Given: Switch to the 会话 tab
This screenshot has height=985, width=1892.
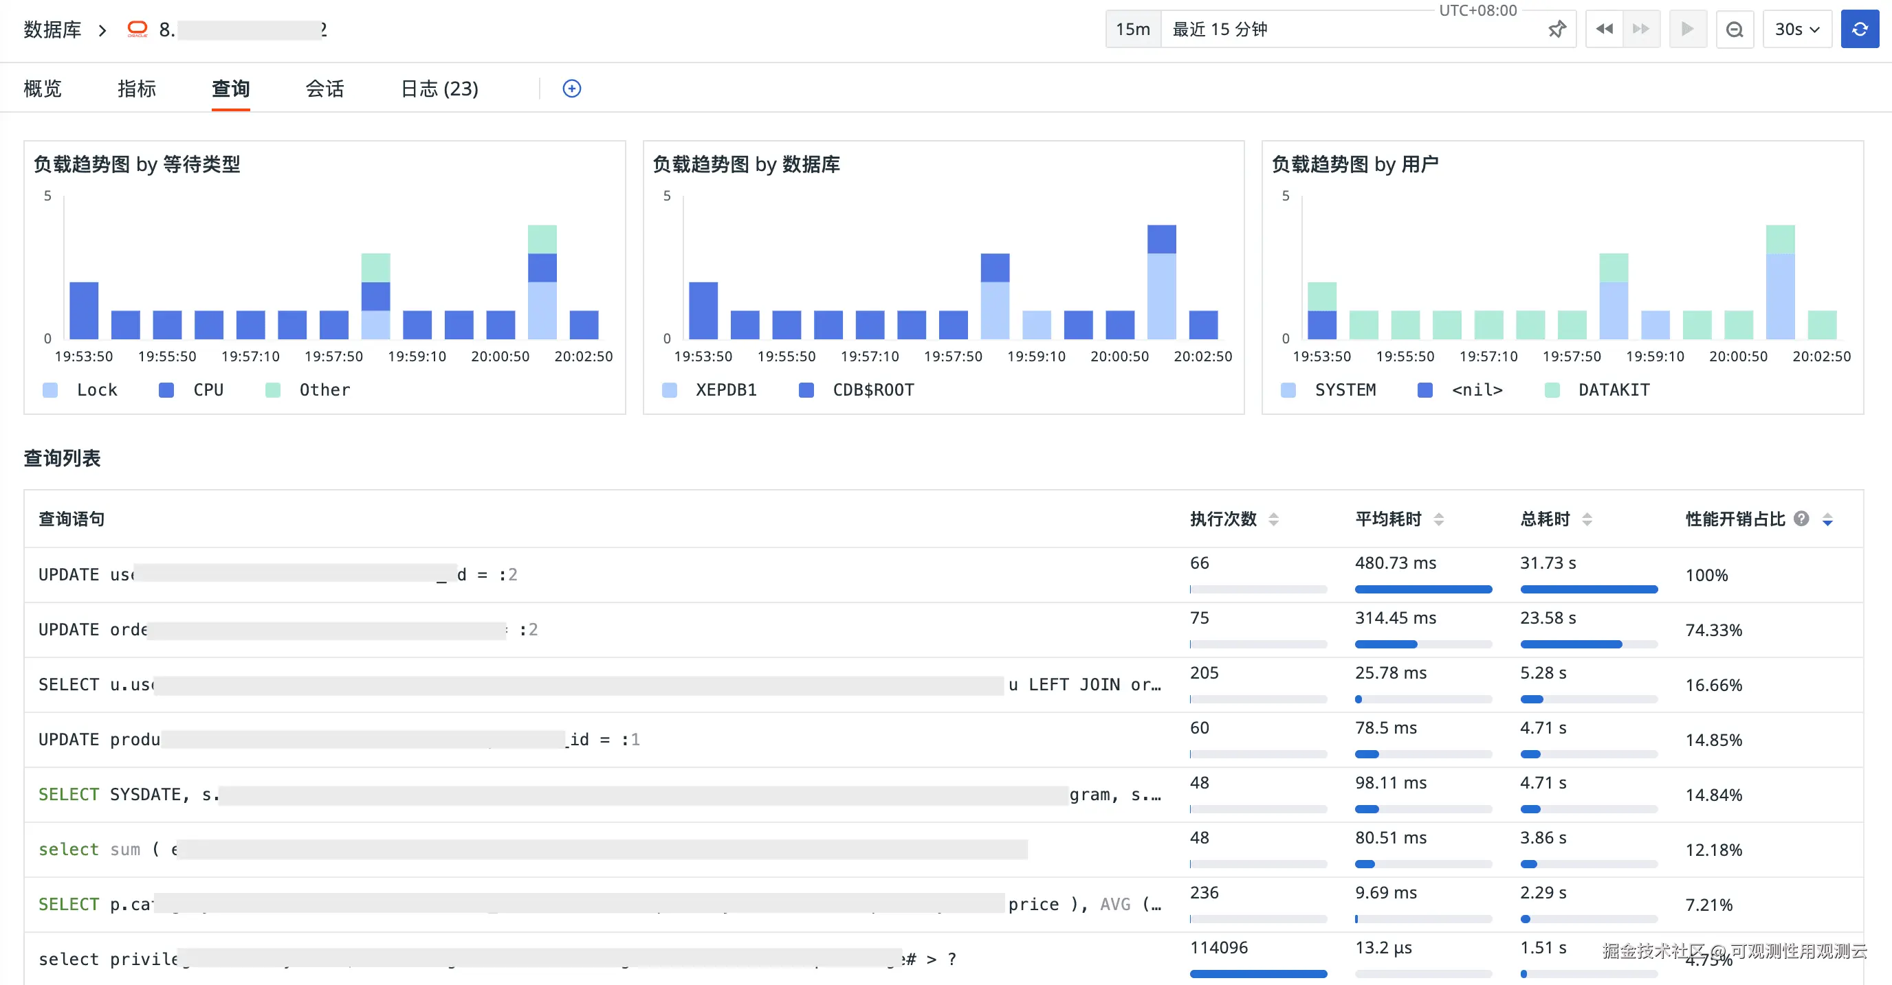Looking at the screenshot, I should point(324,89).
